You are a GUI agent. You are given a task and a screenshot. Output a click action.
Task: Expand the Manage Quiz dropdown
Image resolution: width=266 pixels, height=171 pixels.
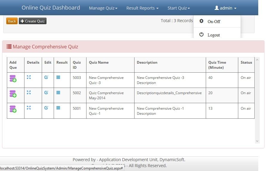coord(103,8)
